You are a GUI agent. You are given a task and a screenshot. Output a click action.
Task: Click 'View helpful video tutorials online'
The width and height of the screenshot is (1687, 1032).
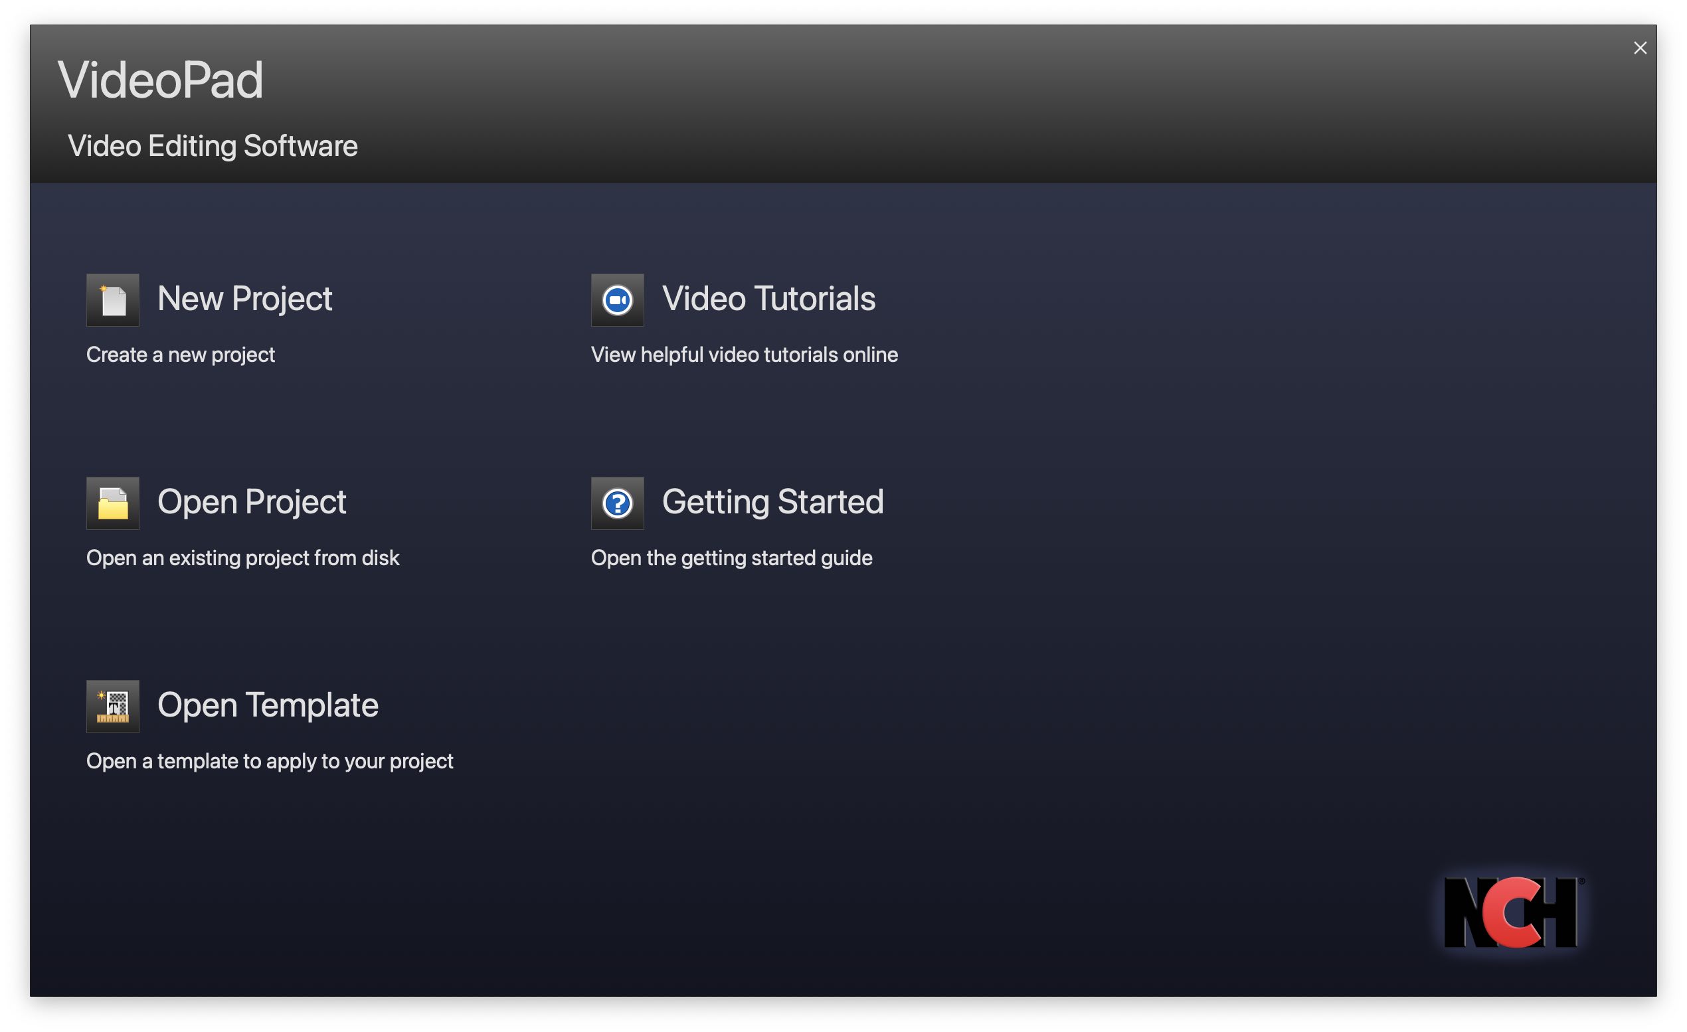(745, 355)
